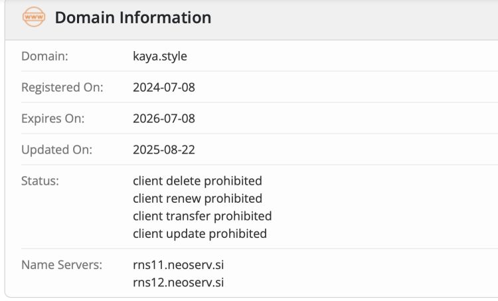
Task: Click the Updated On: label
Action: (x=56, y=150)
